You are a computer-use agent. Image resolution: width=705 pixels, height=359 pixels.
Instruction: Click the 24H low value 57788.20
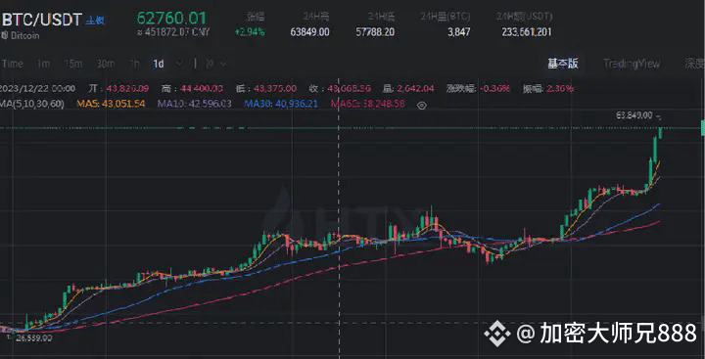375,32
